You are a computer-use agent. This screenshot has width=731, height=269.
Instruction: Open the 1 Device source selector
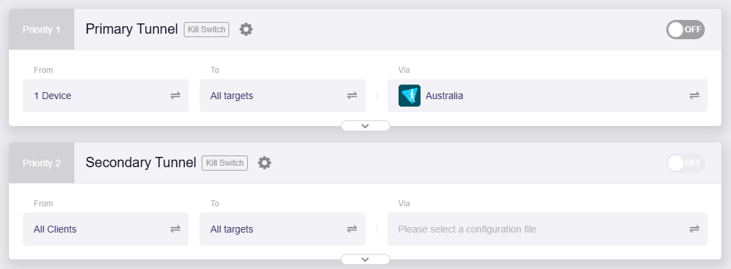pos(106,96)
